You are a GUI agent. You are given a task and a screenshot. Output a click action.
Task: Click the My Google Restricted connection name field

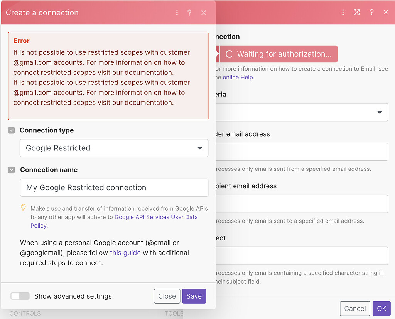click(114, 187)
